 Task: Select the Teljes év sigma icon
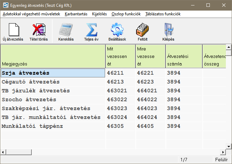(91, 30)
